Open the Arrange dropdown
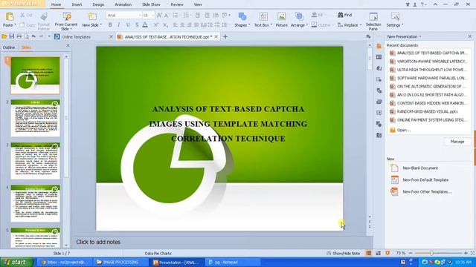The image size is (476, 267). click(299, 20)
